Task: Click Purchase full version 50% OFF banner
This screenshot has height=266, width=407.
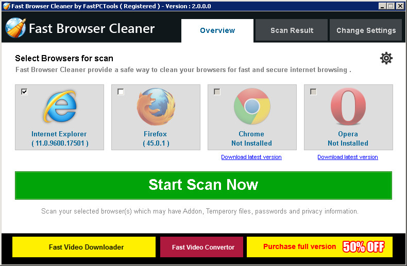Action: coord(319,247)
